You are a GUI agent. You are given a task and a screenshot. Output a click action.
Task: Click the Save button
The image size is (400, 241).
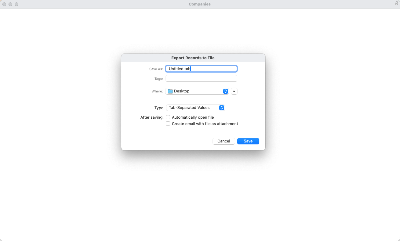click(x=248, y=141)
